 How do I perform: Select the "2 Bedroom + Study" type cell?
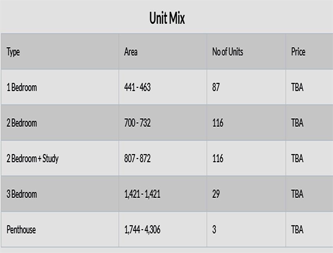click(32, 158)
